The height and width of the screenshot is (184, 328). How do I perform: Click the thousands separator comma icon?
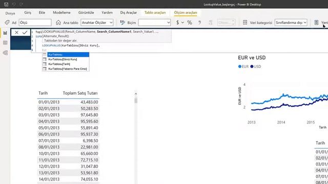[x=199, y=22]
